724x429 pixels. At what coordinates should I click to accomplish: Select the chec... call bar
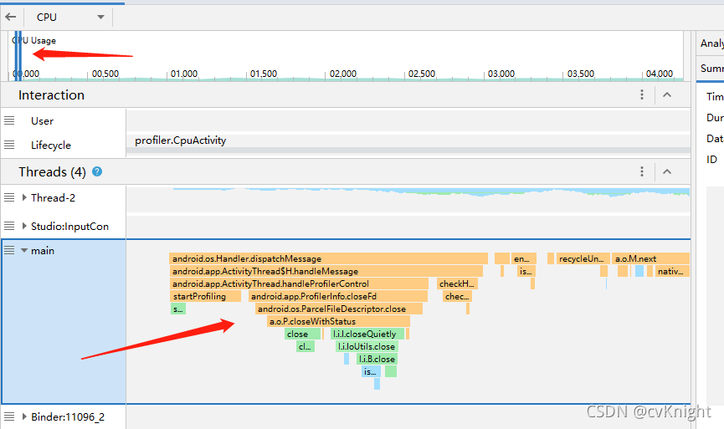tap(457, 296)
